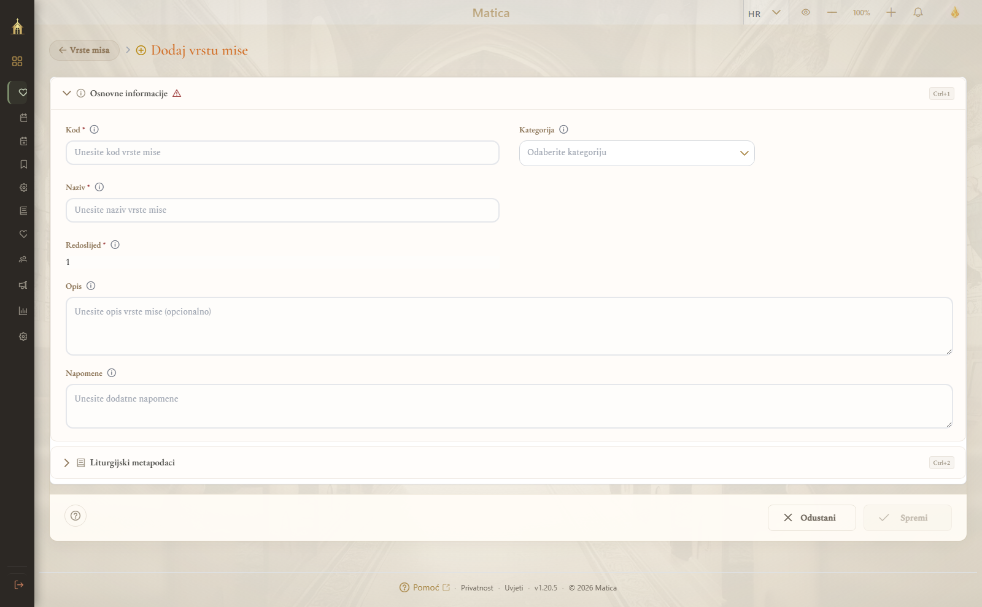The height and width of the screenshot is (607, 982).
Task: Click the megaphone announcements sidebar icon
Action: 23,285
